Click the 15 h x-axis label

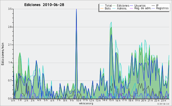(111, 101)
